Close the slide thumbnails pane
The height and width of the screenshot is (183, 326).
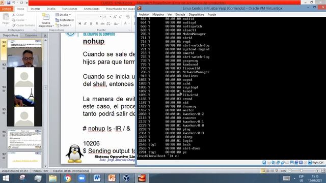tap(45, 36)
